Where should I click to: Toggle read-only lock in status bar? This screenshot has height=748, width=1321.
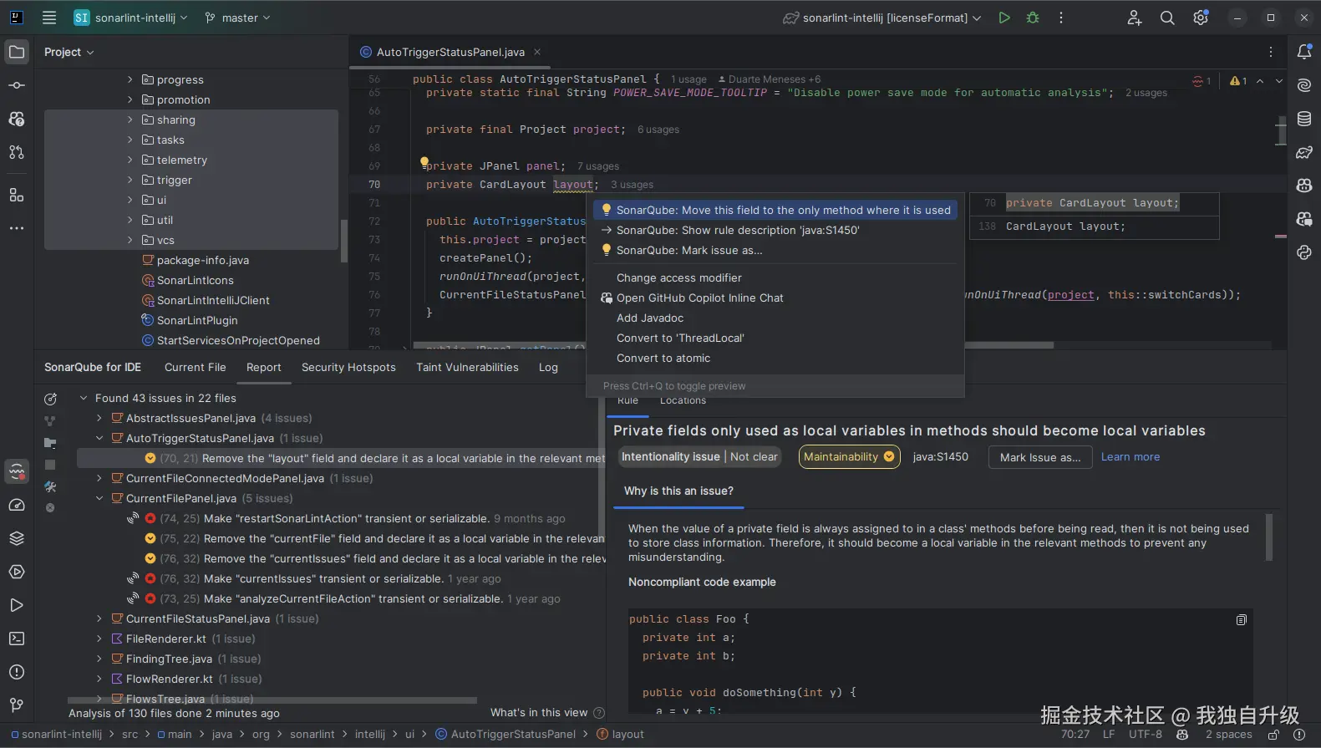[x=1273, y=735]
